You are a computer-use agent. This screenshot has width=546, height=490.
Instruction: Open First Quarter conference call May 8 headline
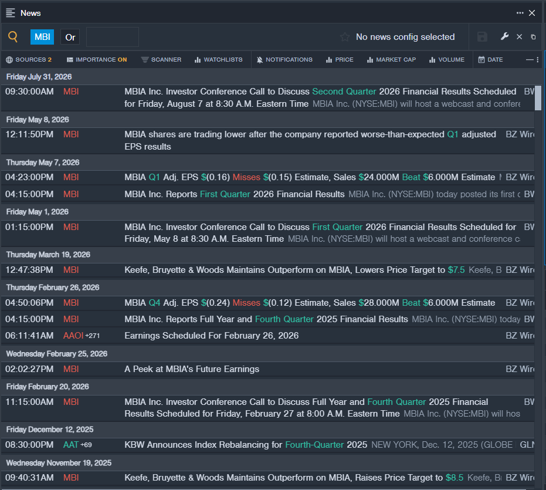(320, 233)
